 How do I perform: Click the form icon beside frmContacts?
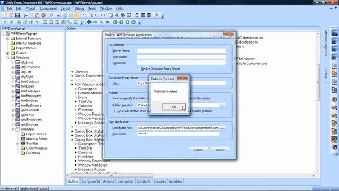pos(17,81)
